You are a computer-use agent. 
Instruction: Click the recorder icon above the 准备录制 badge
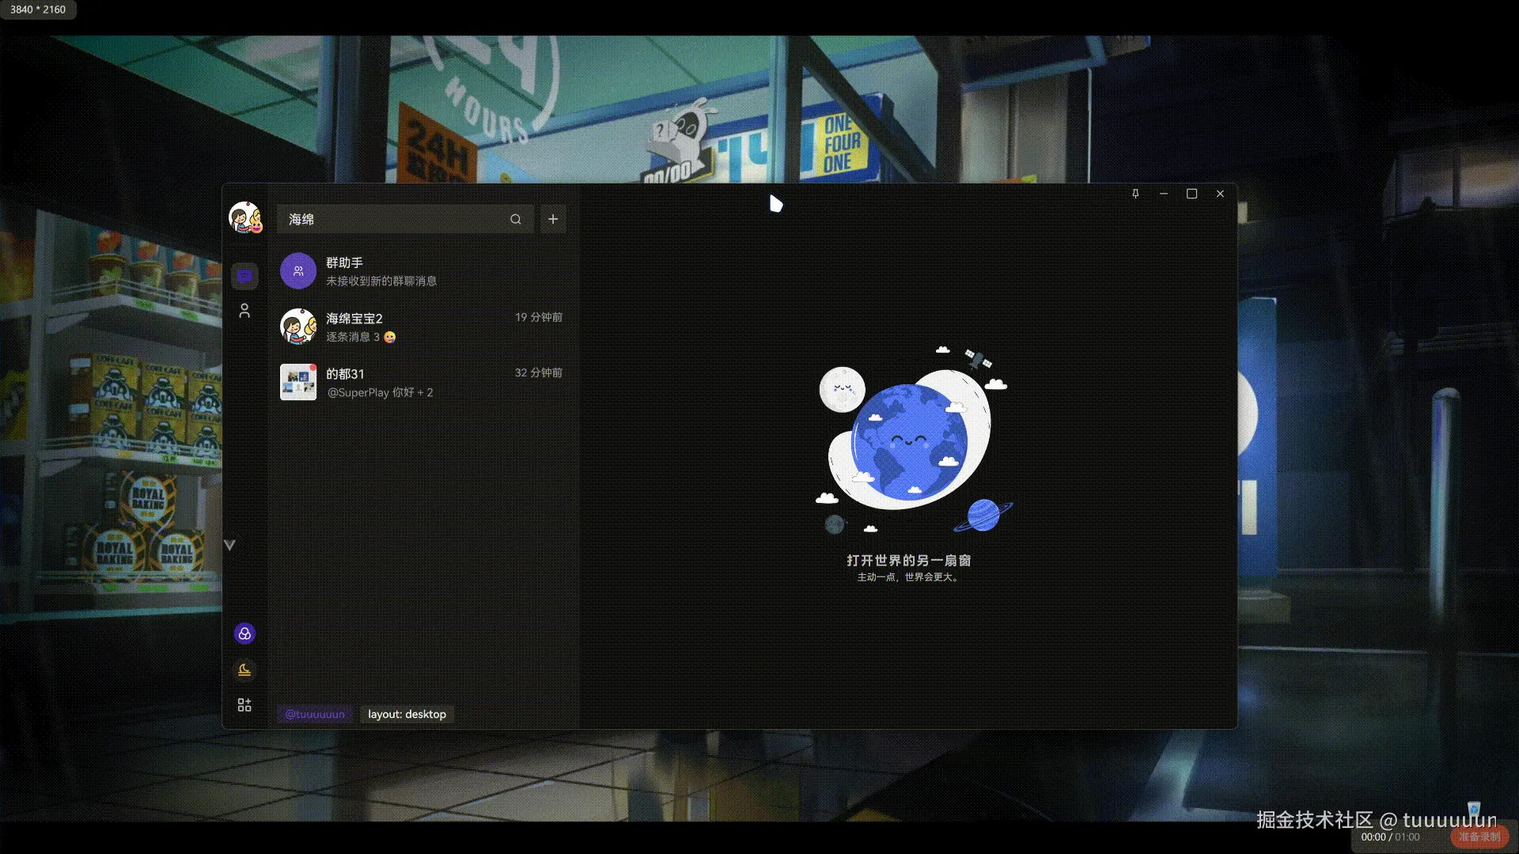click(1475, 808)
